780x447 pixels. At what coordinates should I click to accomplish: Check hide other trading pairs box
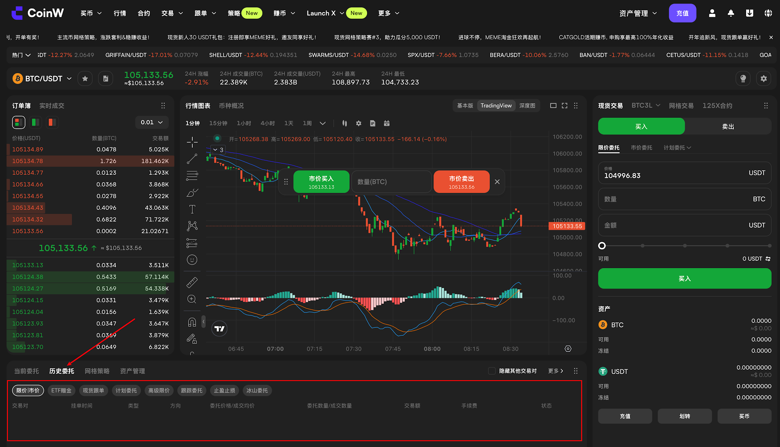tap(492, 371)
